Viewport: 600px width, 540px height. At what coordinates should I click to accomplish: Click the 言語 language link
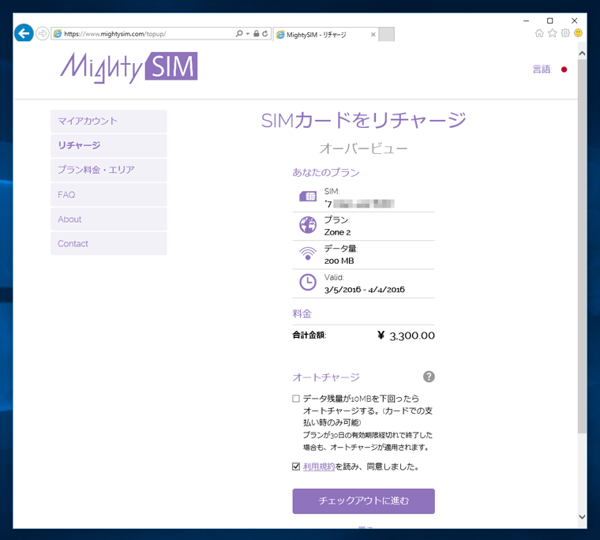point(542,69)
